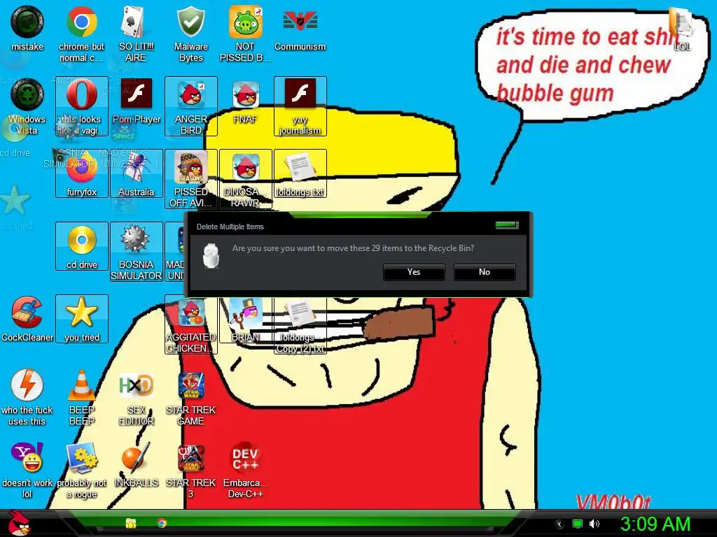Click the 'loldongs - Copy (2).txt' file
The height and width of the screenshot is (537, 717).
(300, 325)
